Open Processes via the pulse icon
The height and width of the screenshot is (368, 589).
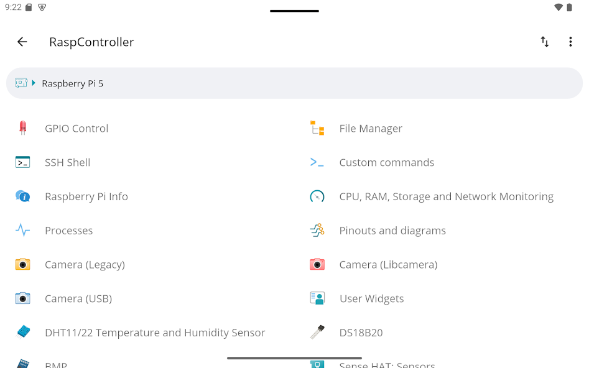coord(22,230)
